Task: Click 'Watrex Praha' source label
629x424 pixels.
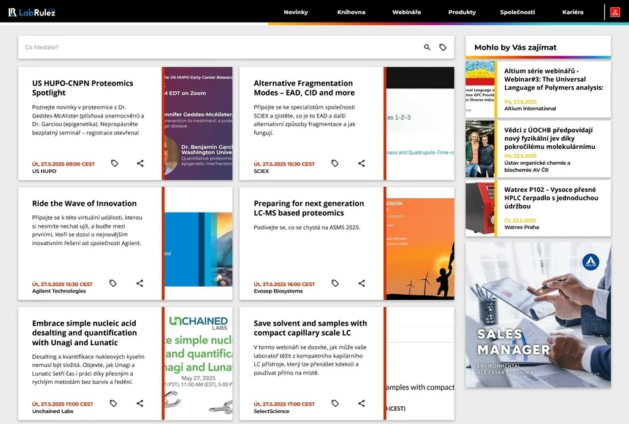Action: 522,227
